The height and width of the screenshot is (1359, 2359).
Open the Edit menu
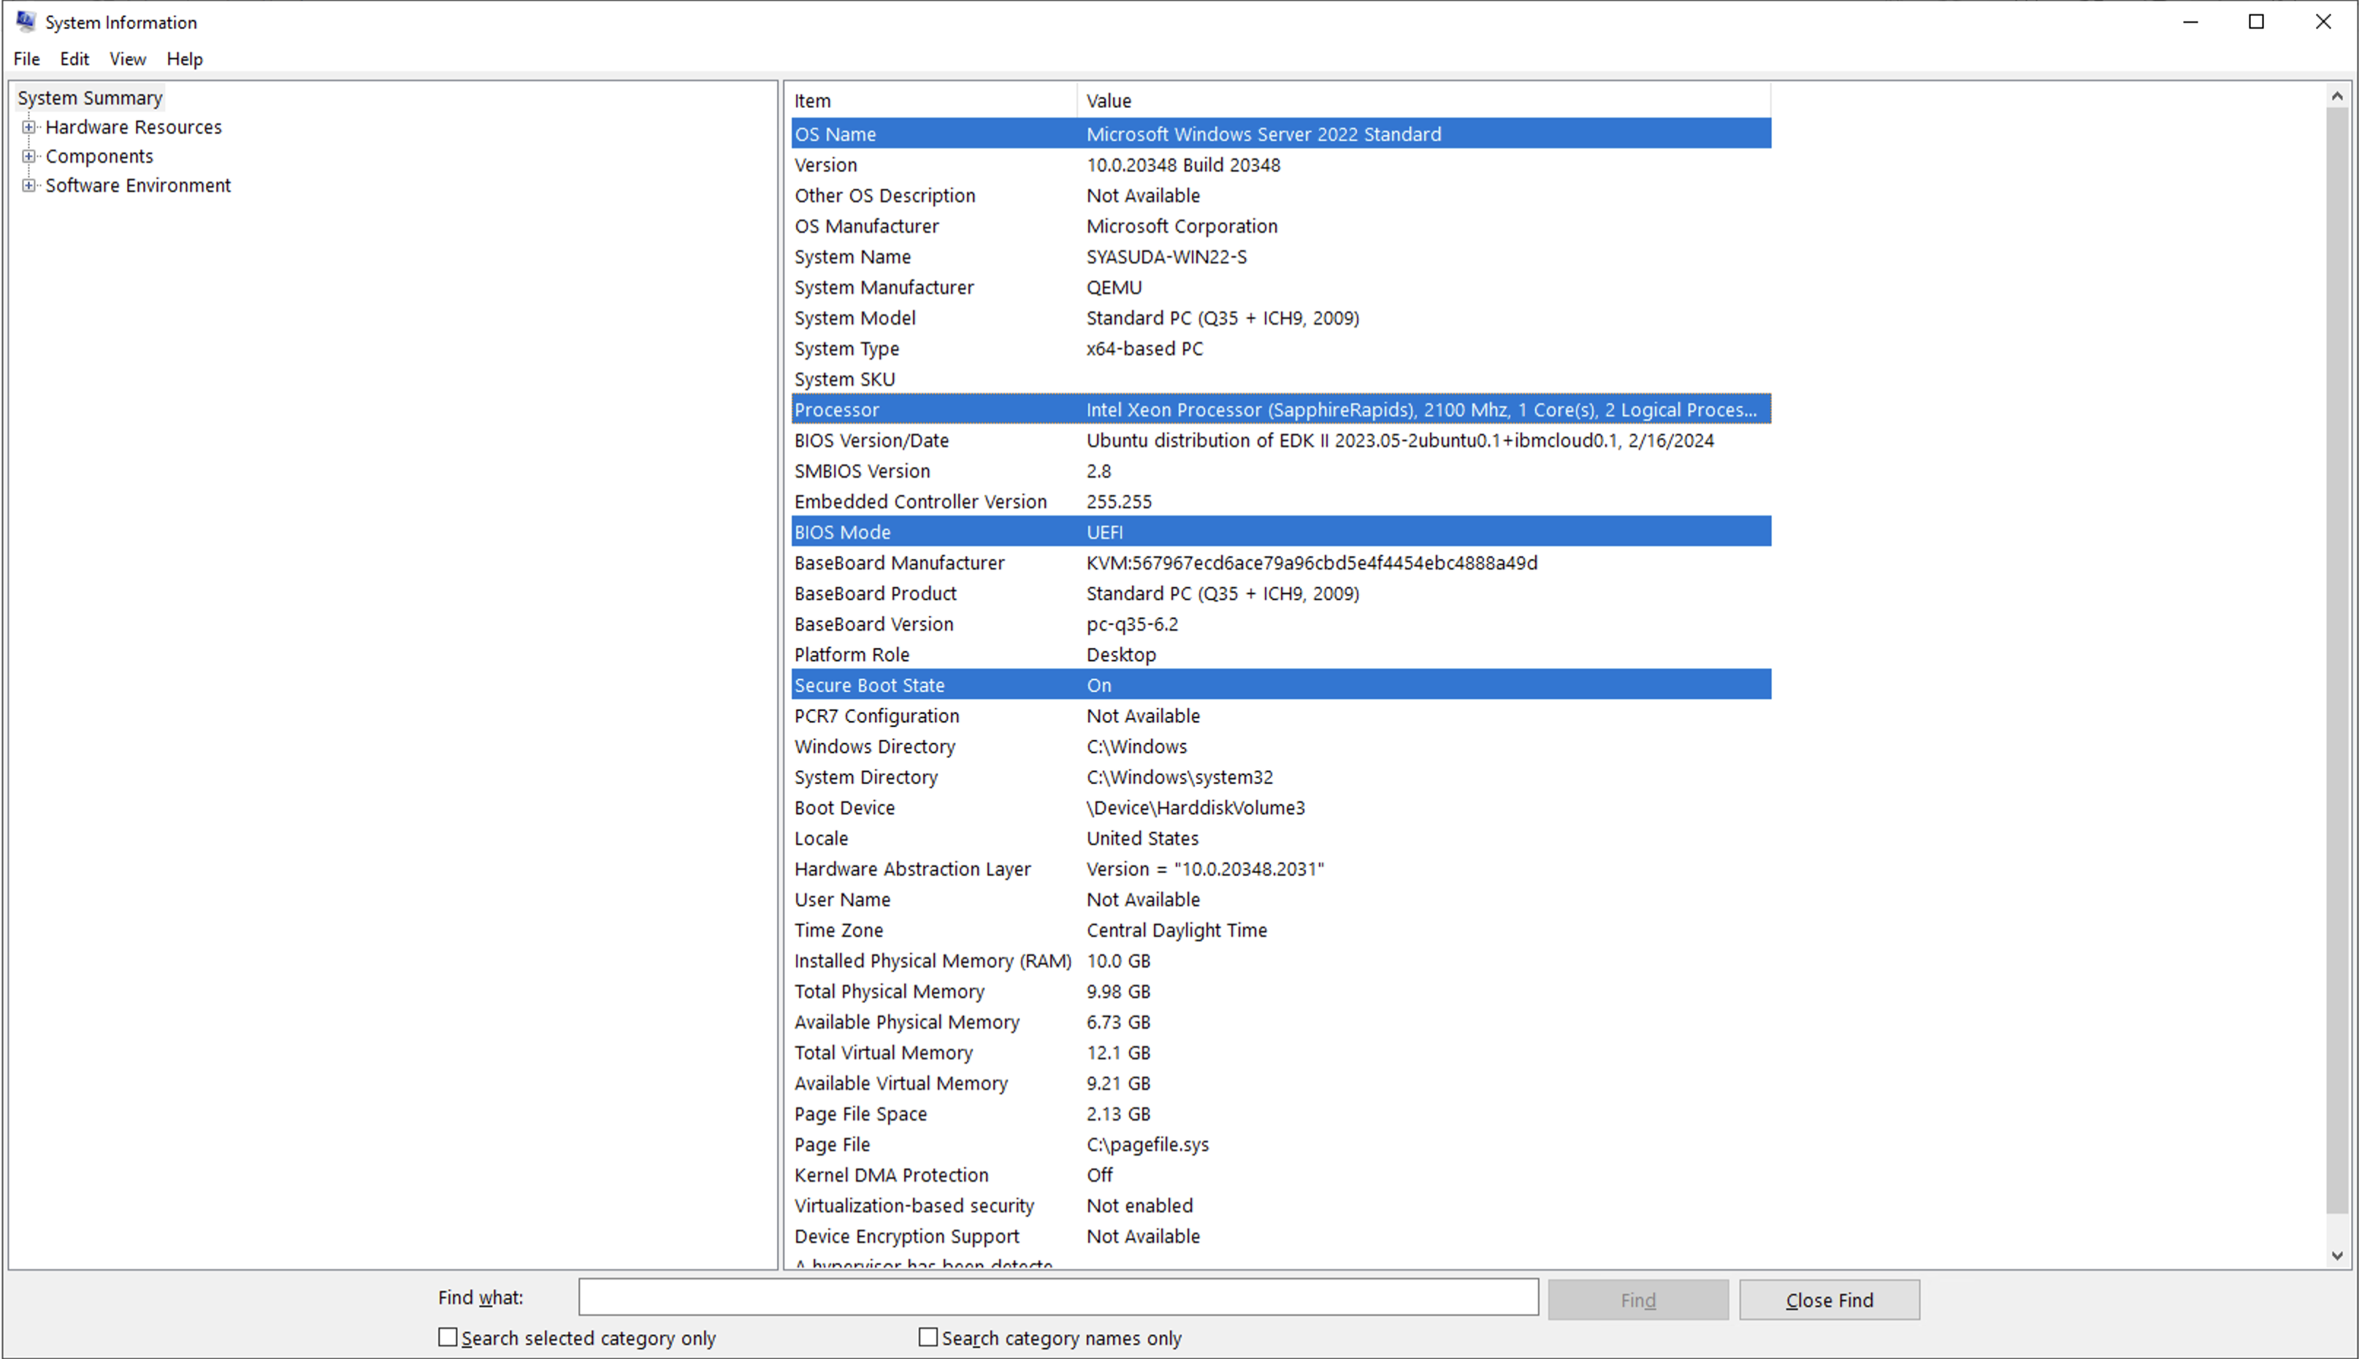[x=74, y=59]
